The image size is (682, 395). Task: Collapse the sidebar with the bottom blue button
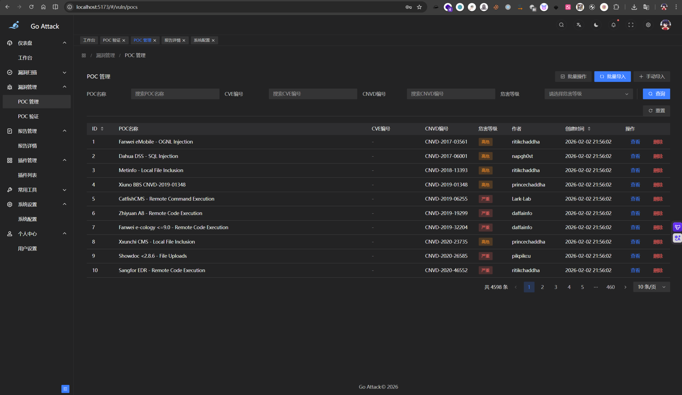click(65, 389)
